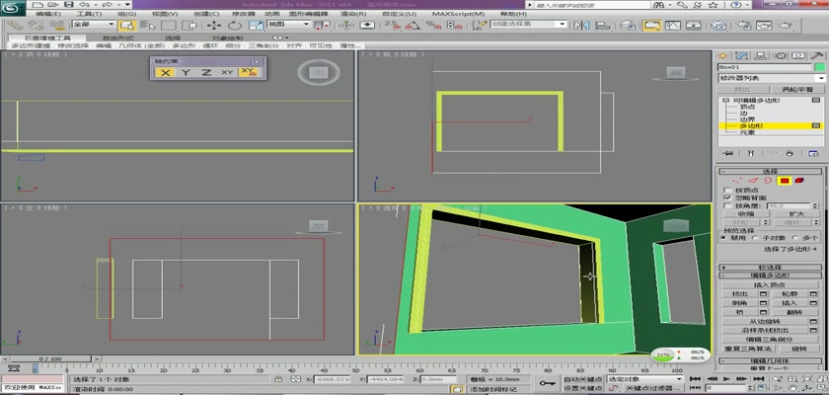This screenshot has width=829, height=395.
Task: Toggle Y axis constraint
Action: [x=186, y=72]
